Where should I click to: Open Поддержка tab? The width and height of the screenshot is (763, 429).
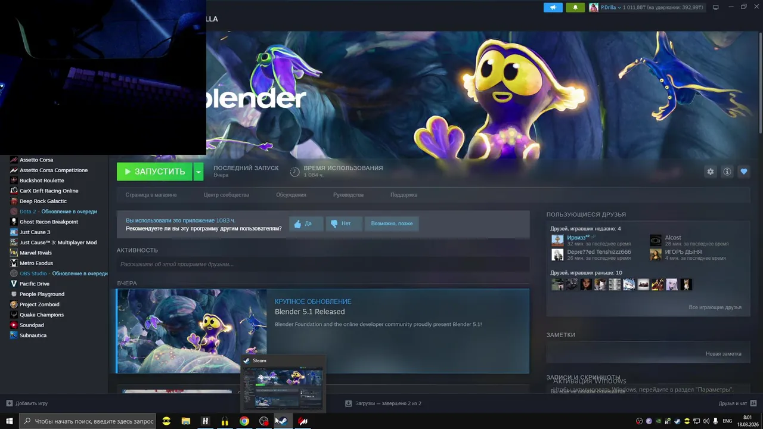click(x=404, y=195)
